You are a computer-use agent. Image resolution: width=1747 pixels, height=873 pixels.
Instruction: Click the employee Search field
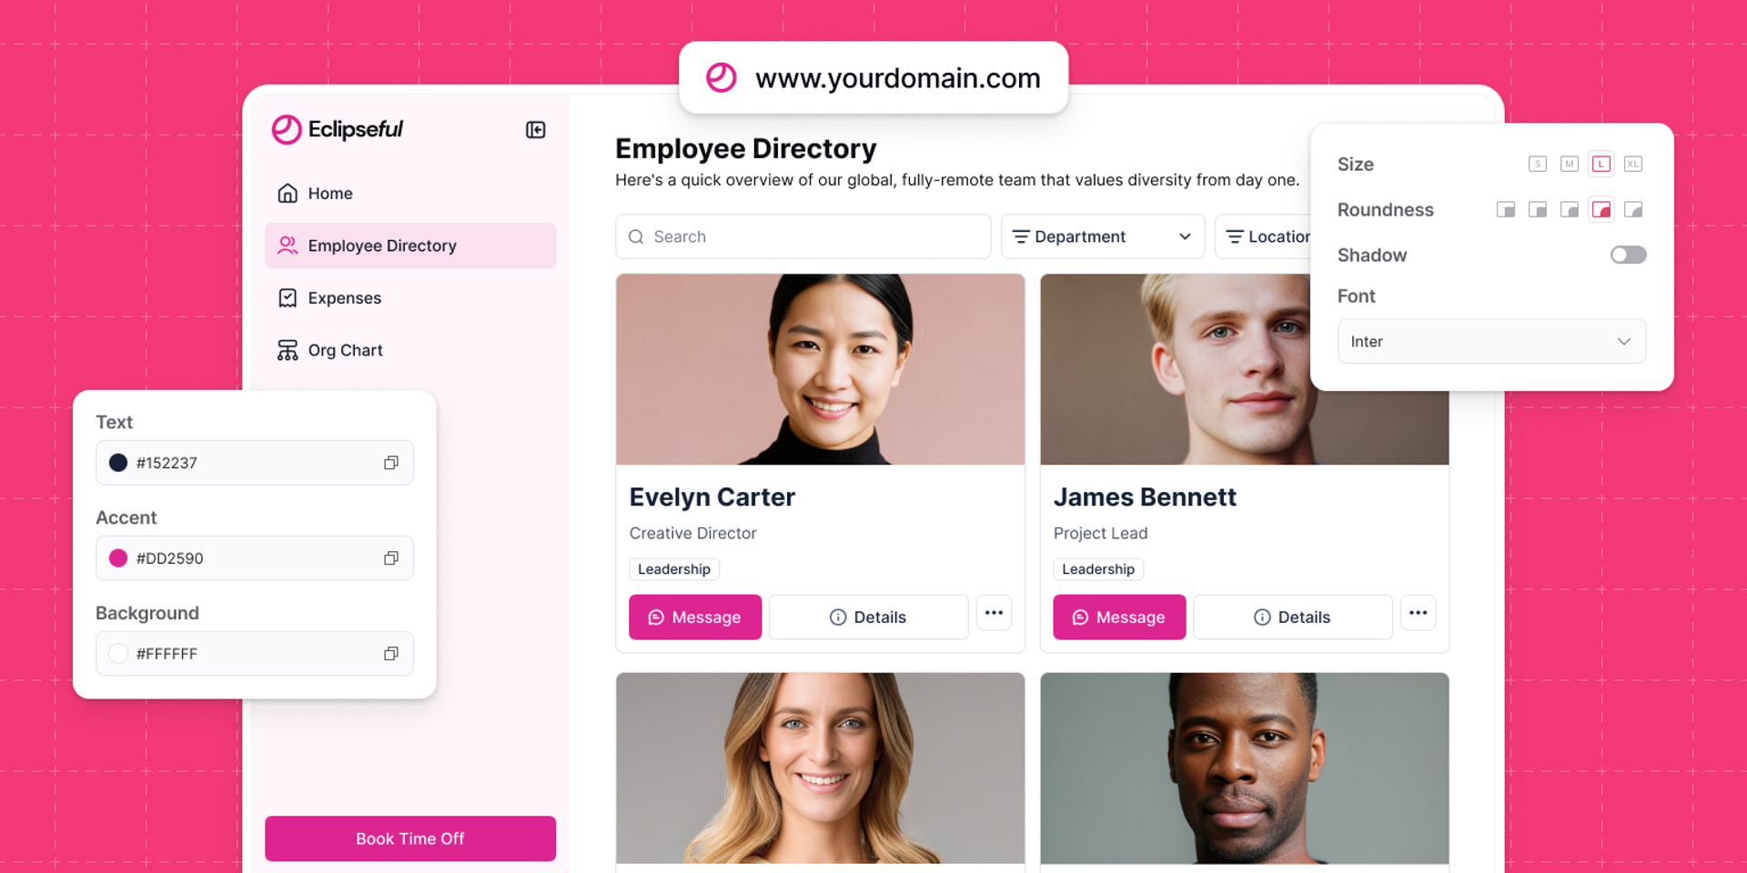point(803,236)
